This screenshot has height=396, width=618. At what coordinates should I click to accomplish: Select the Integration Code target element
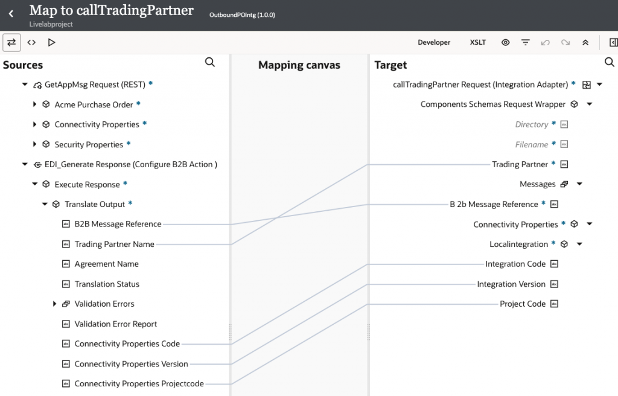coord(515,264)
